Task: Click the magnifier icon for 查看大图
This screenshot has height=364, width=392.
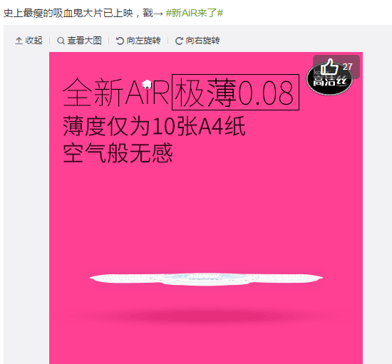Action: [x=61, y=41]
